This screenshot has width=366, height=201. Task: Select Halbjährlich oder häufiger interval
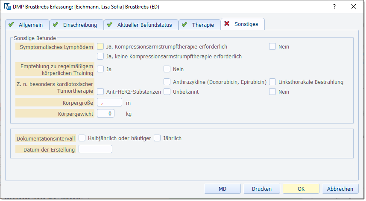82,138
